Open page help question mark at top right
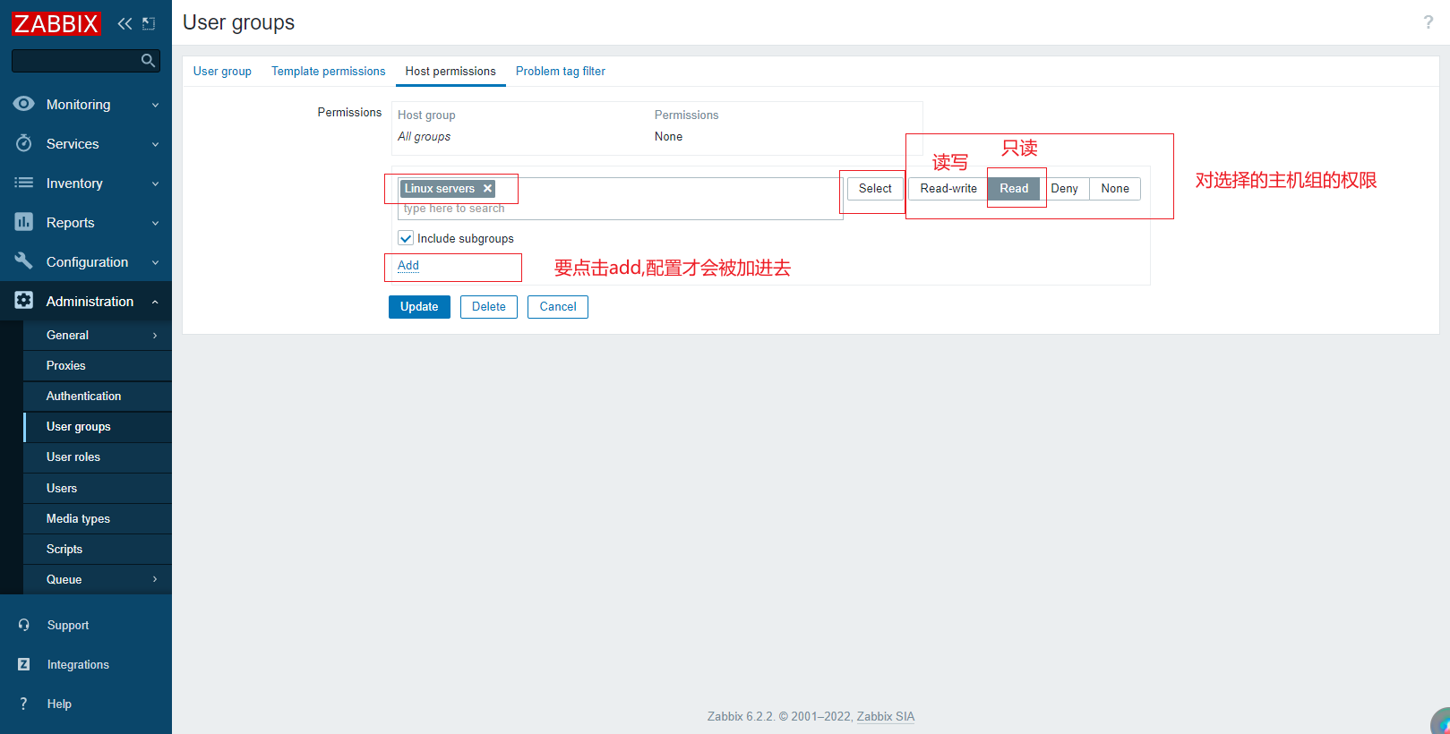 (x=1429, y=22)
